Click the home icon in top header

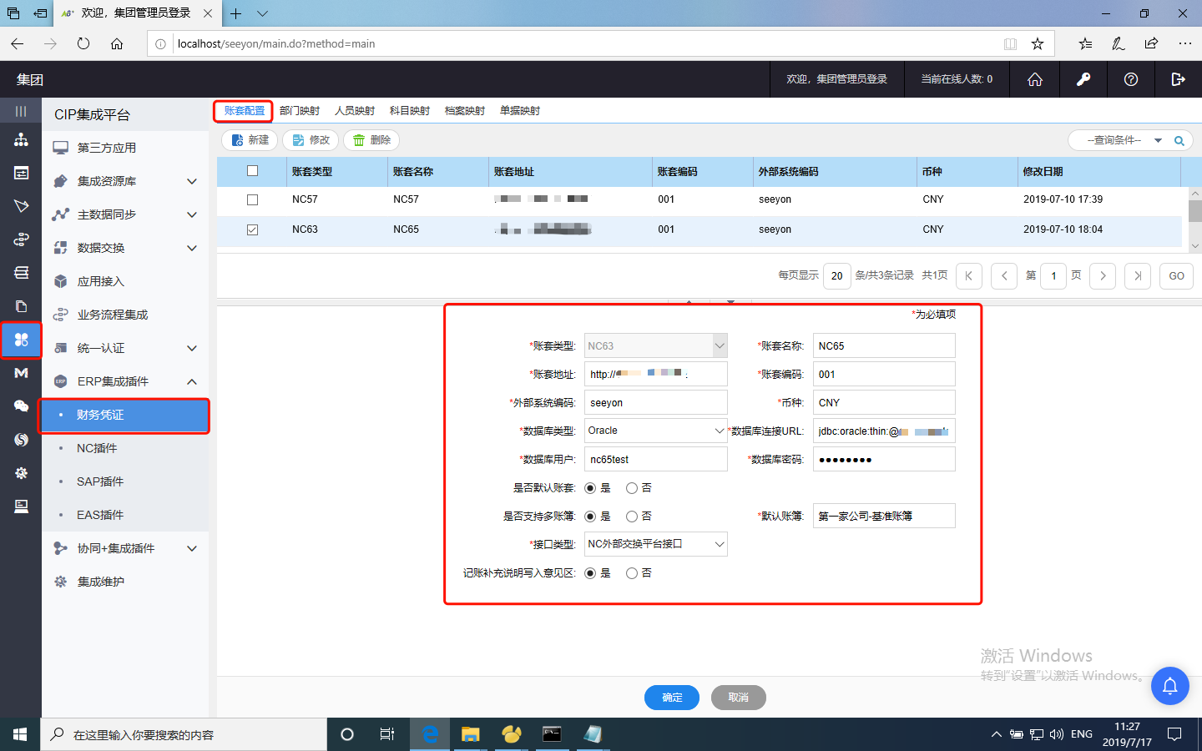tap(1034, 79)
